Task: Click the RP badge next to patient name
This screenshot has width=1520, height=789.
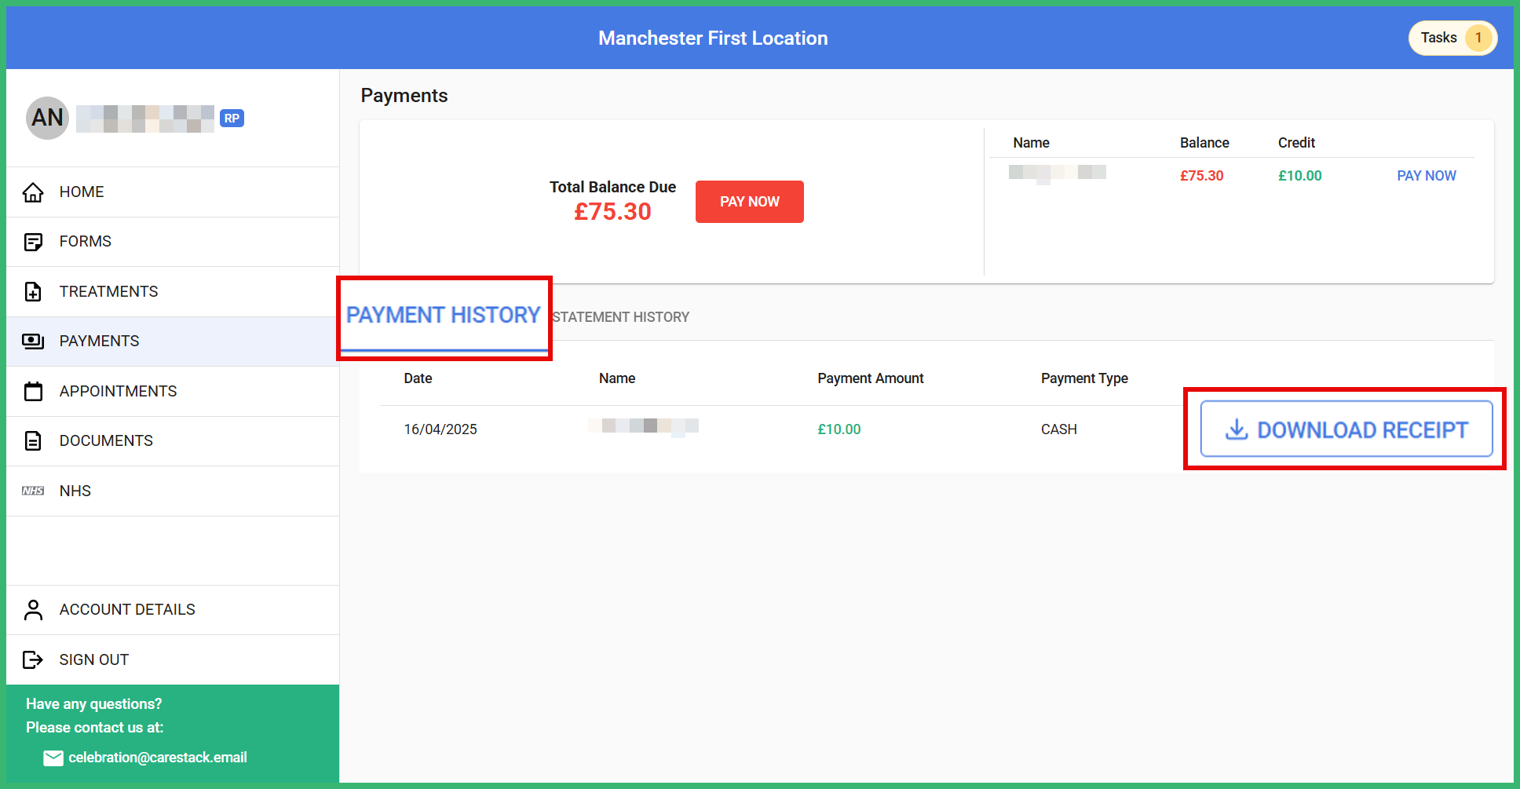Action: coord(232,118)
